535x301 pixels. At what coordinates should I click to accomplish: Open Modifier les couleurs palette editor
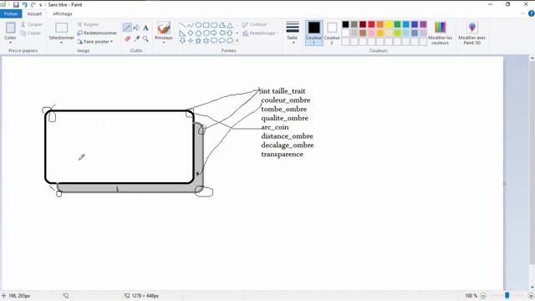441,33
